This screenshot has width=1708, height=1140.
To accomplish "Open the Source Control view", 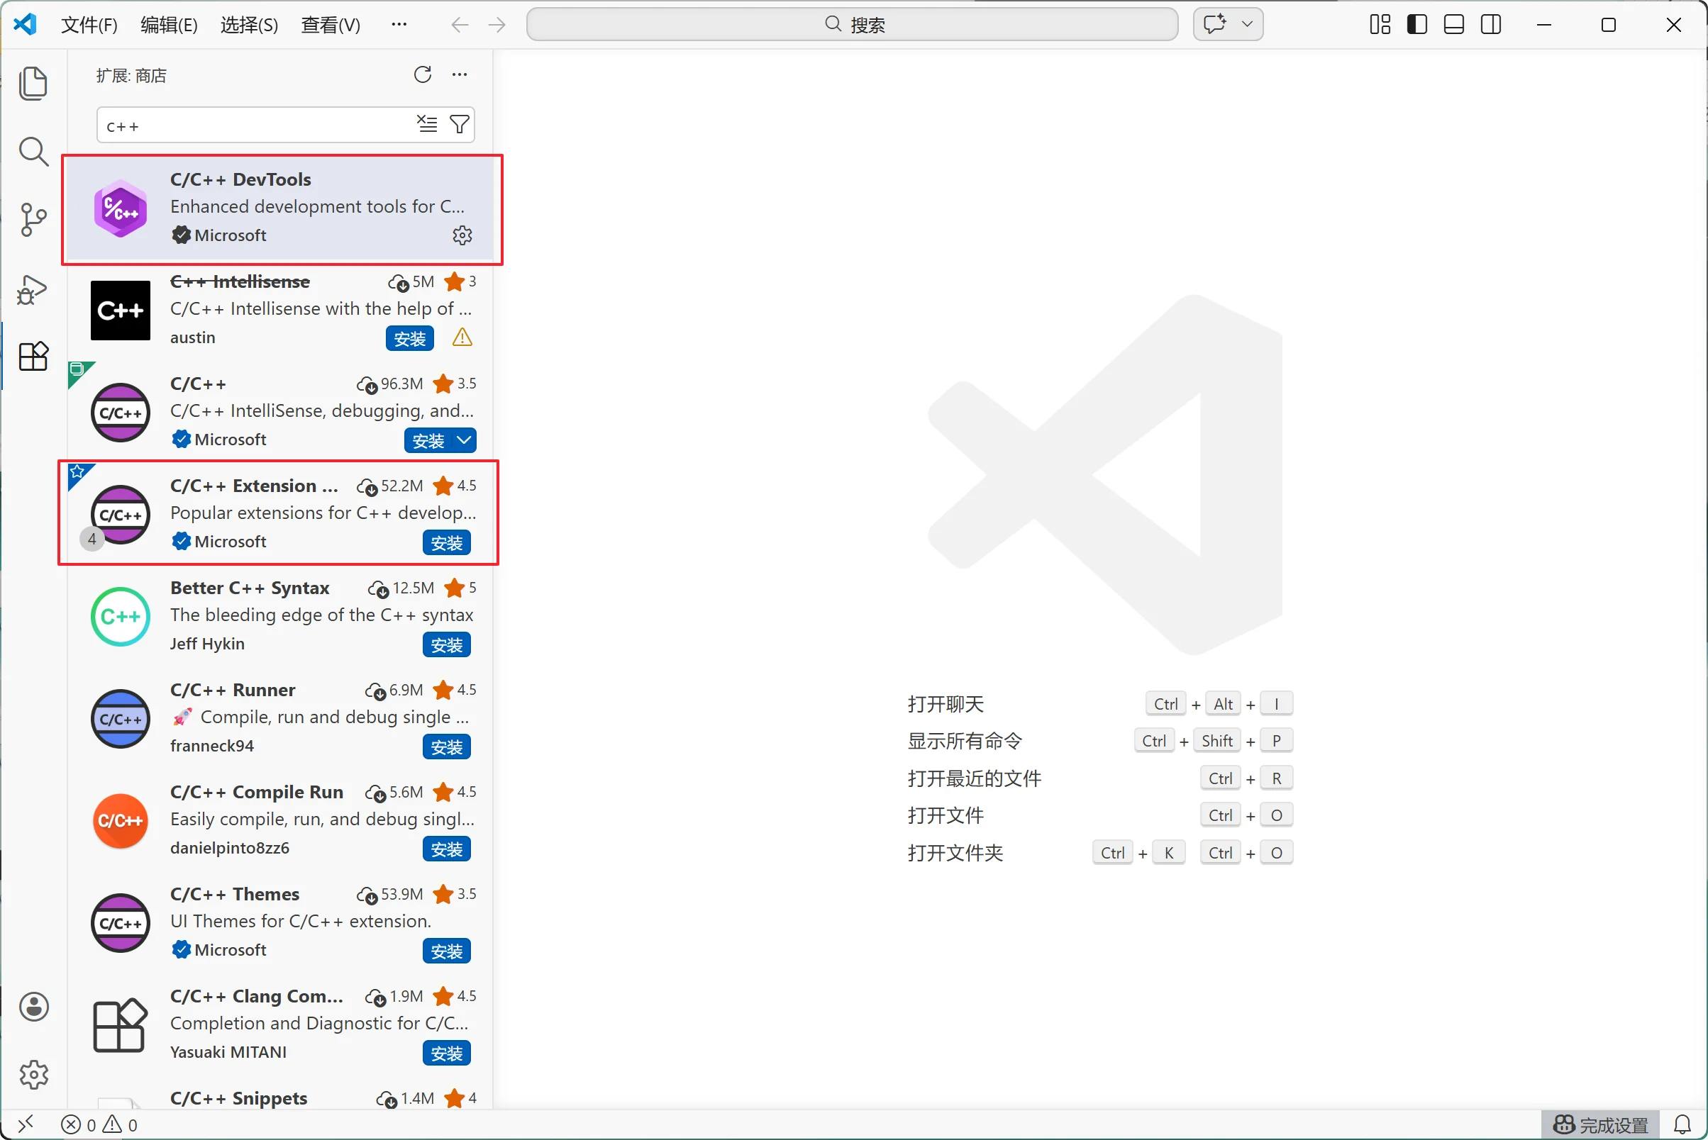I will 33,220.
